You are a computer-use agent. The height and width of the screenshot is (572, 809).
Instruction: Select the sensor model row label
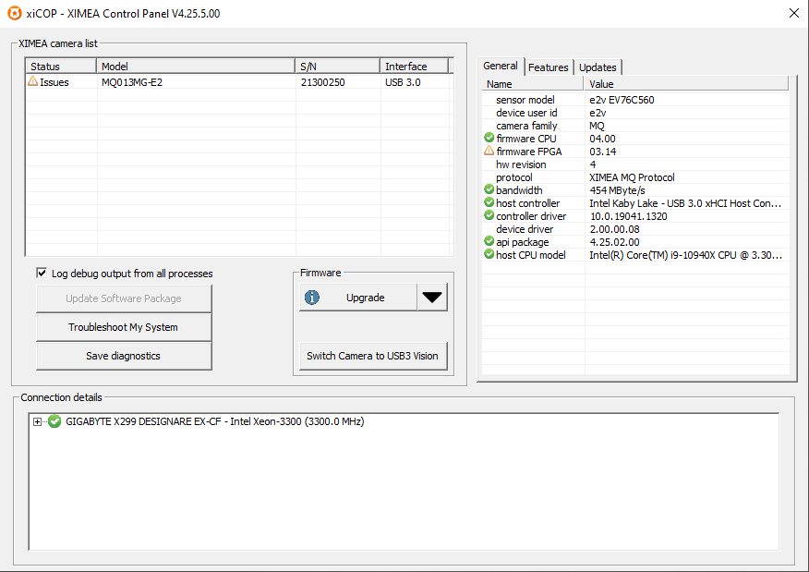525,100
